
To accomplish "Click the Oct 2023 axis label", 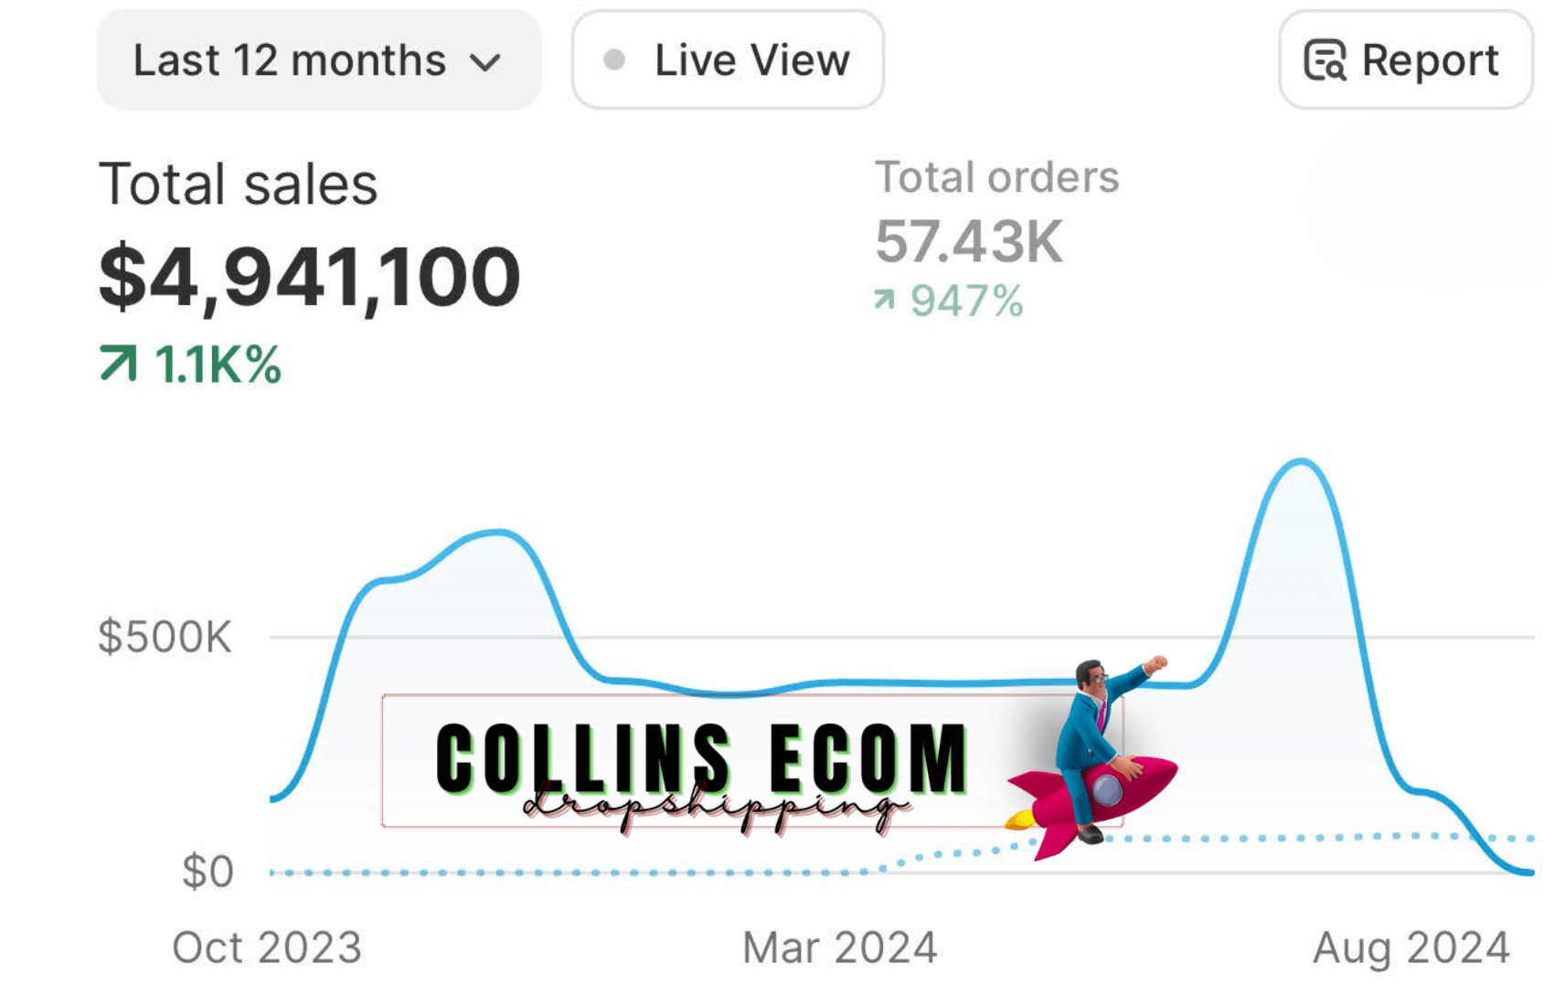I will (x=267, y=948).
